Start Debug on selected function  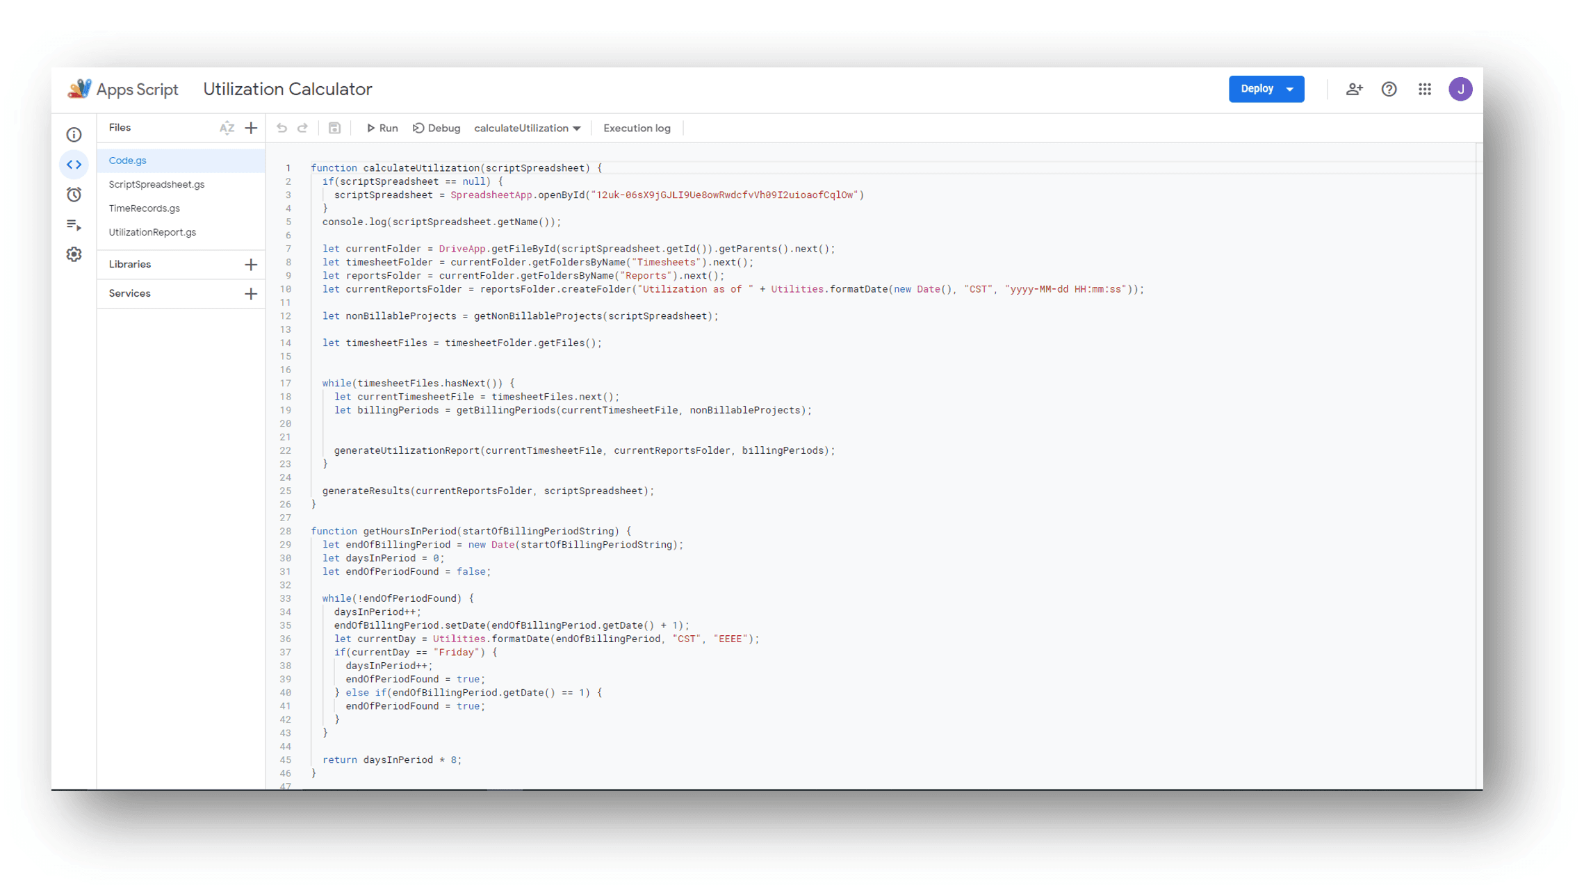click(x=436, y=128)
